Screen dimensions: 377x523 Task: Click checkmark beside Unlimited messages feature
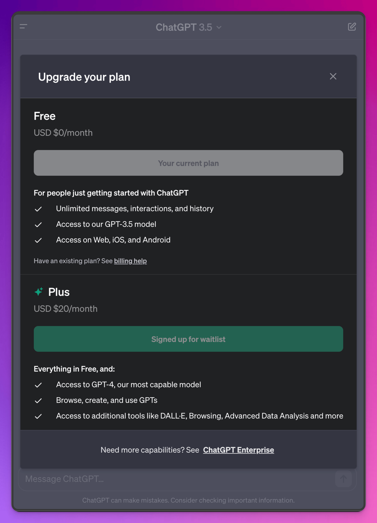[38, 209]
